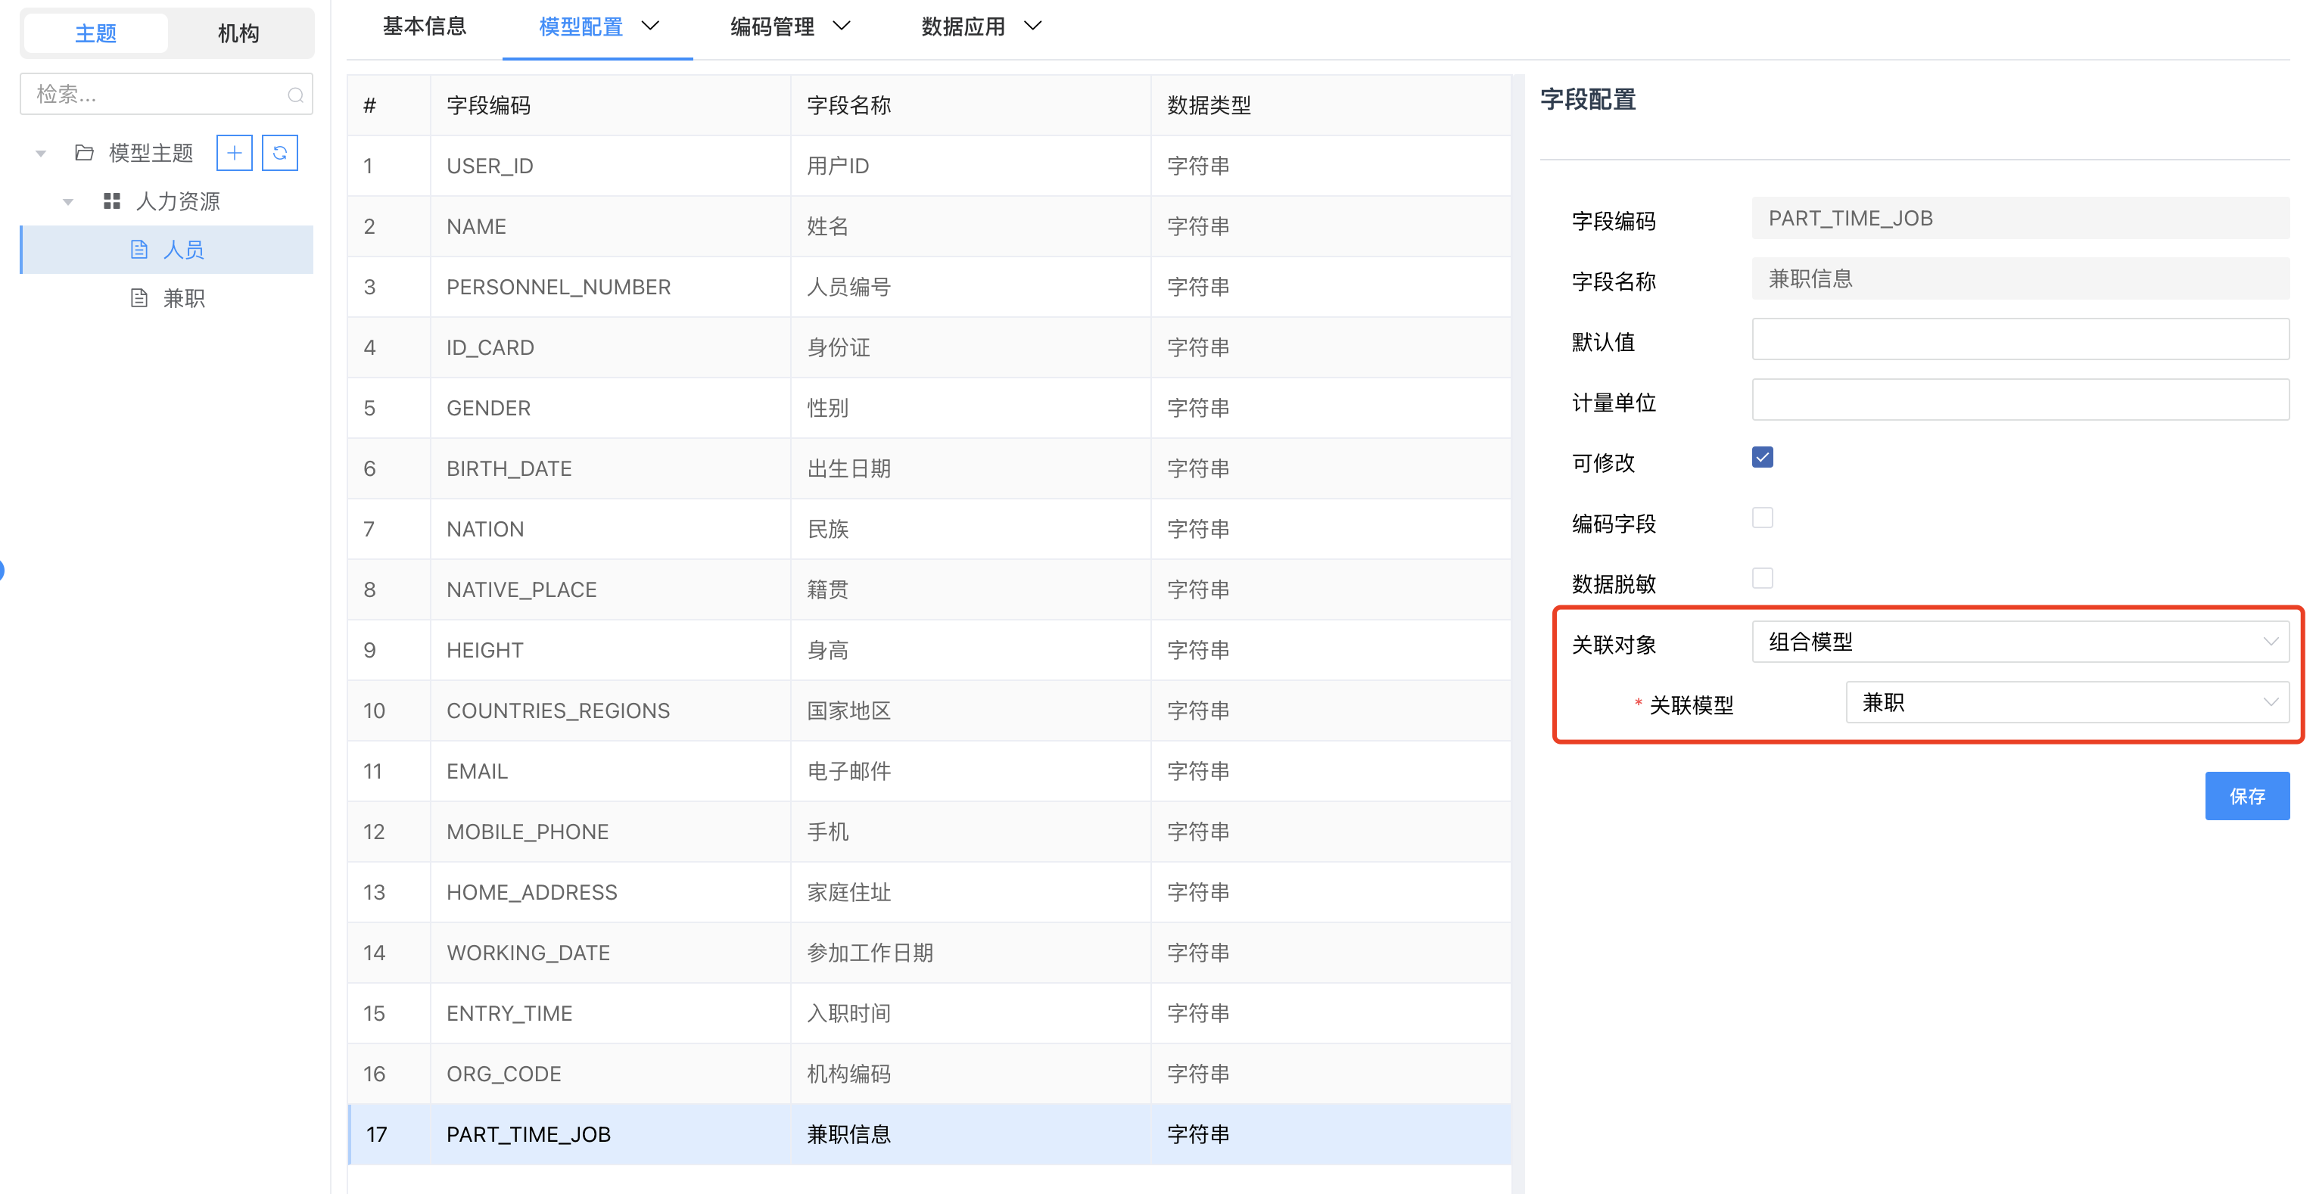Click the grid icon of 人力资源
This screenshot has width=2316, height=1194.
click(111, 201)
